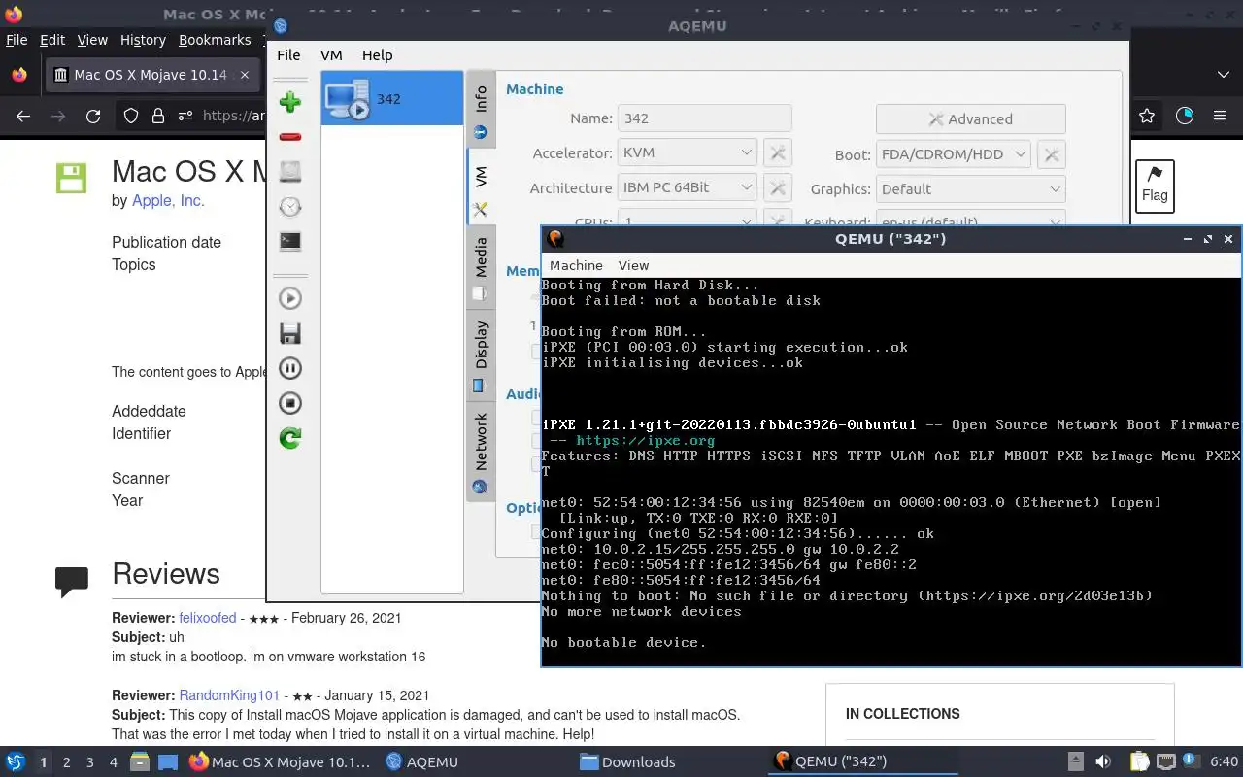Click the https://ipxe.org link in QEMU console
This screenshot has width=1243, height=777.
pos(645,440)
